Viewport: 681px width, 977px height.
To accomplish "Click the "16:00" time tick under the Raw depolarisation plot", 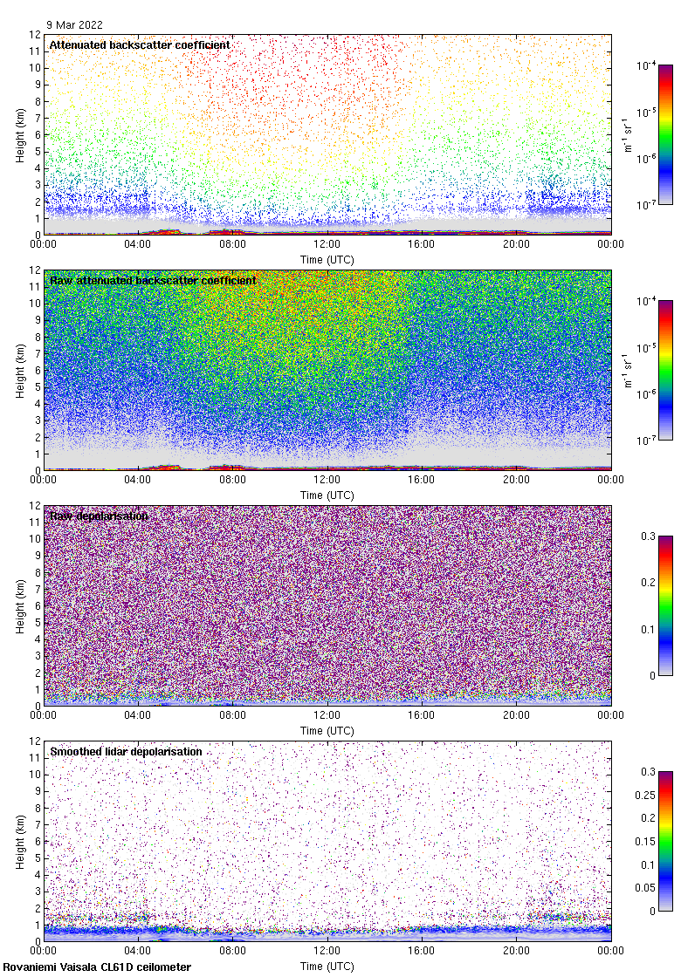I will click(422, 715).
